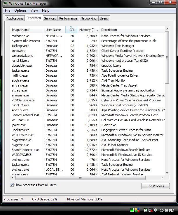Viewport: 178px width, 215px height.
Task: Sort by Description column header
Action: [x=132, y=30]
